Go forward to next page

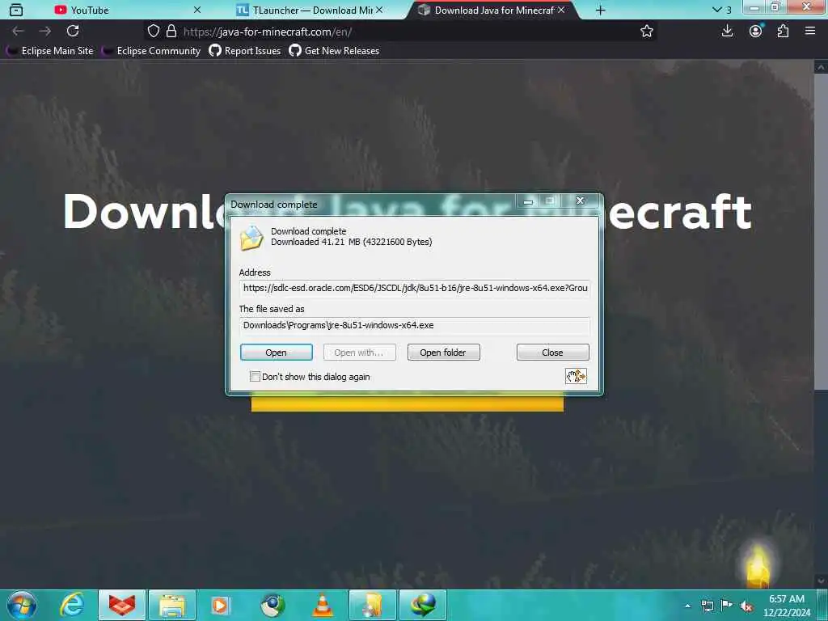coord(45,32)
